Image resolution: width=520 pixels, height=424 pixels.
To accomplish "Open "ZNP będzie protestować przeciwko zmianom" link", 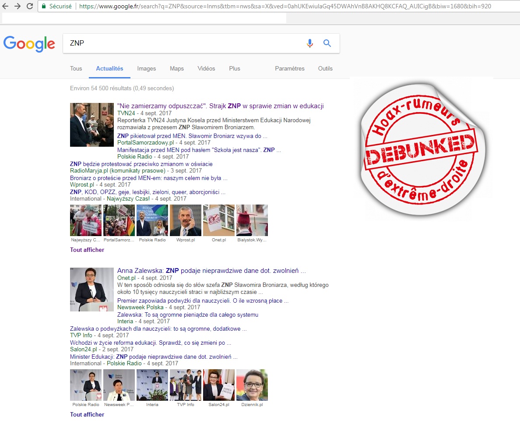I will 141,164.
